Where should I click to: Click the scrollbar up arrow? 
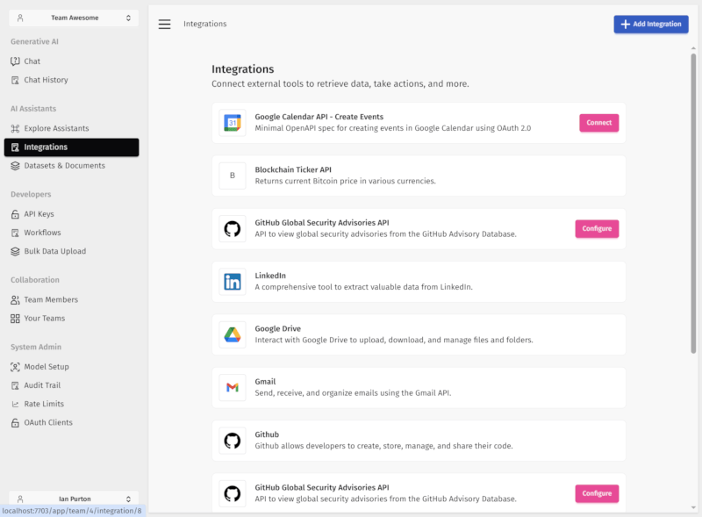(x=693, y=48)
